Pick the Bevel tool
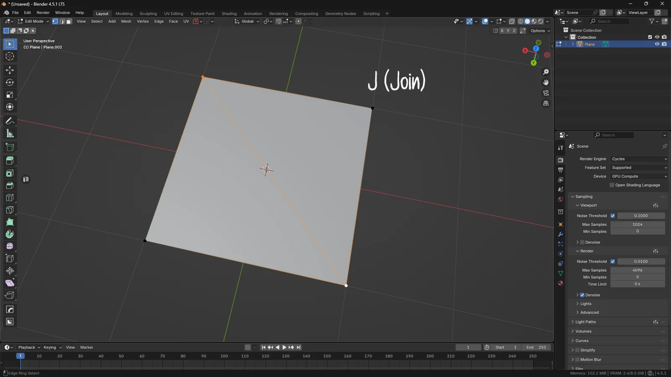The image size is (671, 377). tap(10, 185)
